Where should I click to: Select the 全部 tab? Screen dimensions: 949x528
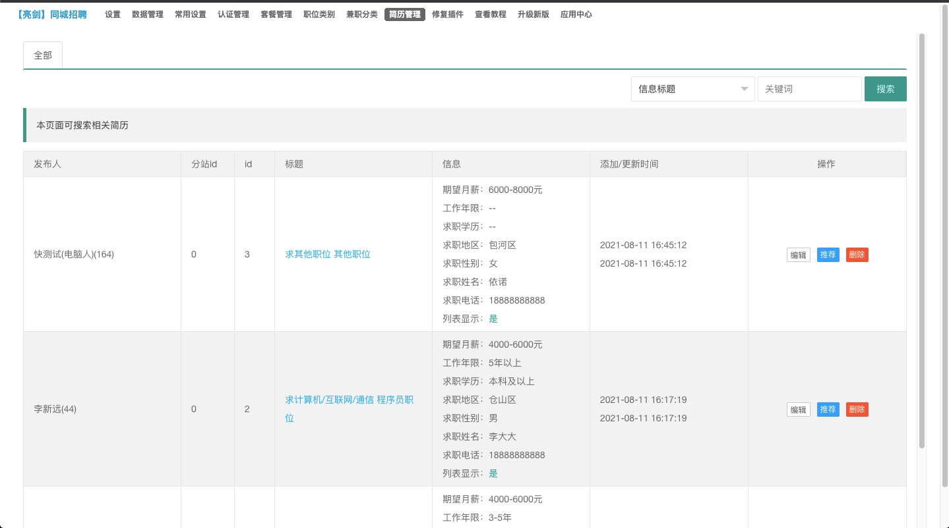coord(43,55)
